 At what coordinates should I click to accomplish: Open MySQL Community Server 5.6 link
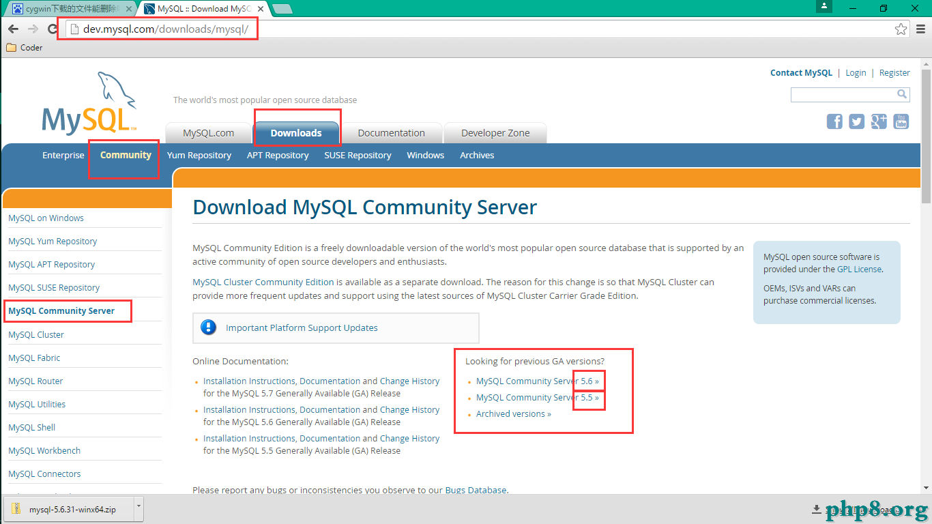tap(538, 381)
